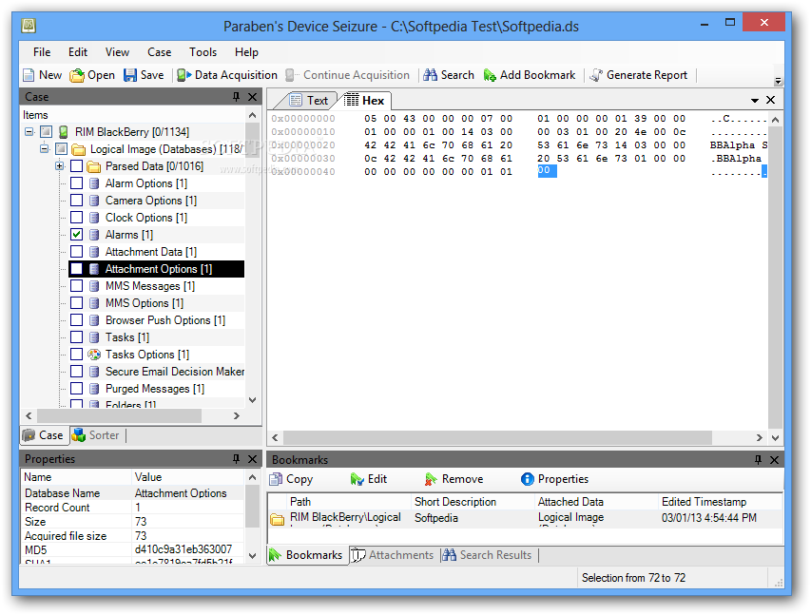
Task: Check the Attachment Options checkbox
Action: (x=77, y=268)
